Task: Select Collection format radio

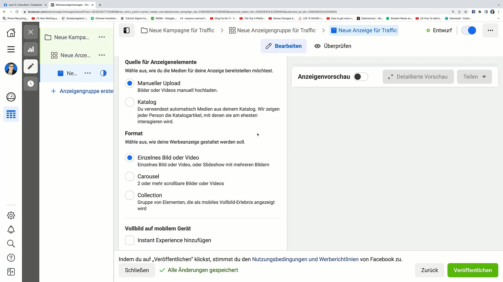Action: click(x=130, y=195)
